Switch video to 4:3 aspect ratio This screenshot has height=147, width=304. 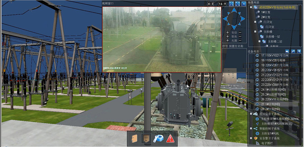point(211,4)
